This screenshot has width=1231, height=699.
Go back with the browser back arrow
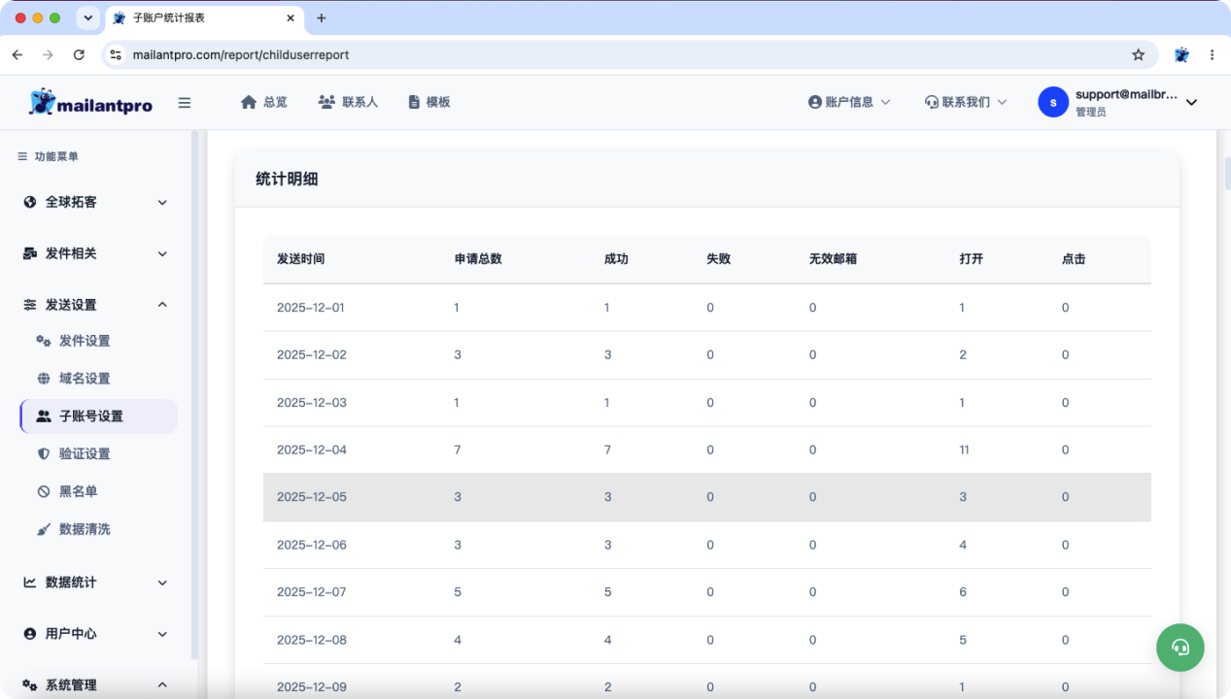point(17,55)
